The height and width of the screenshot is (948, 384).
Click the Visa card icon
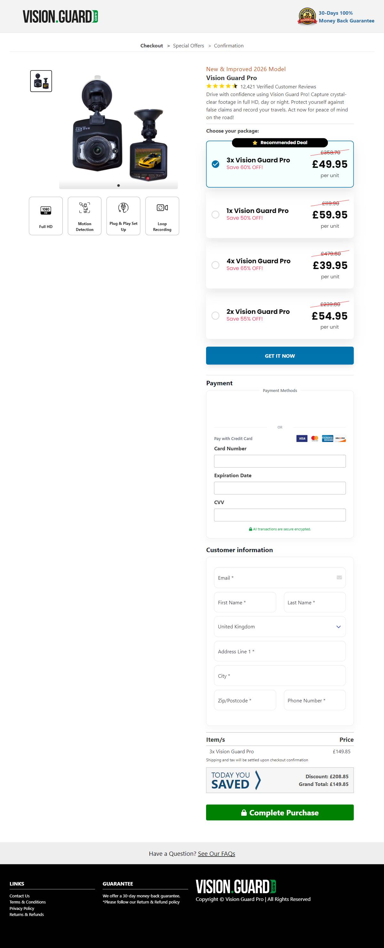tap(302, 438)
